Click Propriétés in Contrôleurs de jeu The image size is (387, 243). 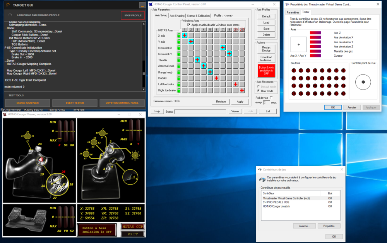pos(329,226)
